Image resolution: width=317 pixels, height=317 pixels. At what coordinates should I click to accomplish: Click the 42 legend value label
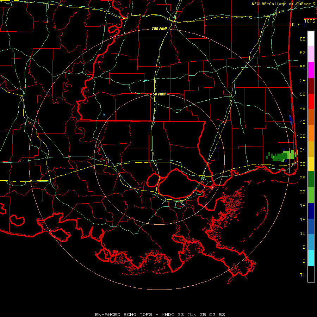click(303, 122)
